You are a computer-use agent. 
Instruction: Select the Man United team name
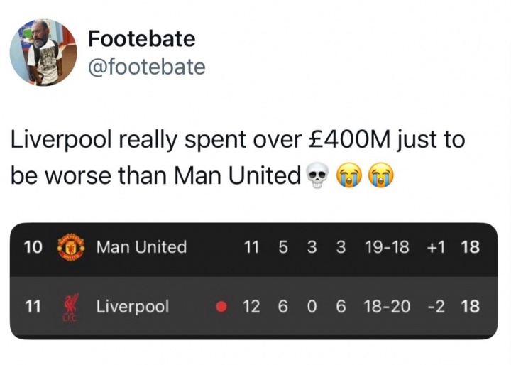point(141,247)
